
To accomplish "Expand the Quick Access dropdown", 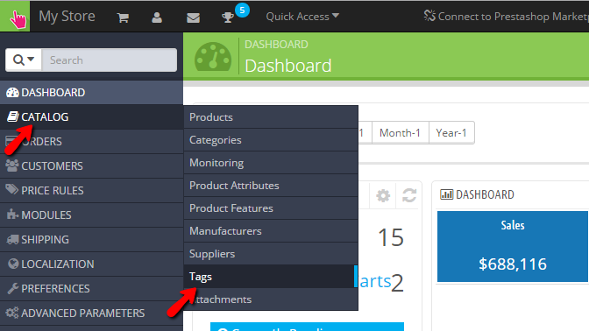I will (302, 17).
